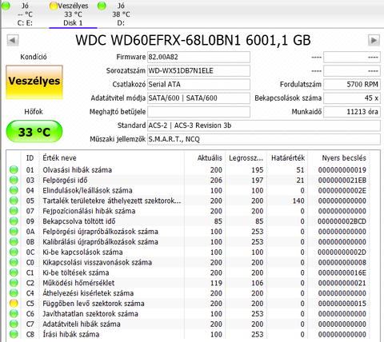The height and width of the screenshot is (342, 384).
Task: Go to next disk with right arrow
Action: pyautogui.click(x=374, y=41)
